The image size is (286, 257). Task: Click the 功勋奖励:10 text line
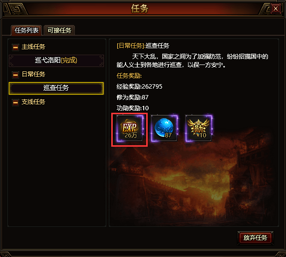click(x=132, y=108)
